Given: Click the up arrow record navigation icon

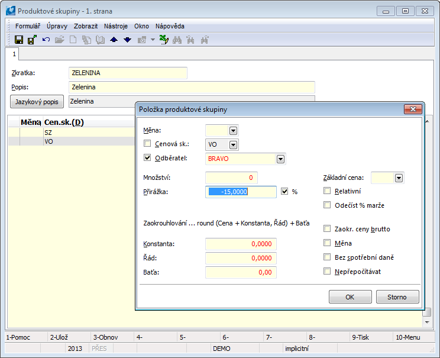Looking at the screenshot, I should (114, 40).
